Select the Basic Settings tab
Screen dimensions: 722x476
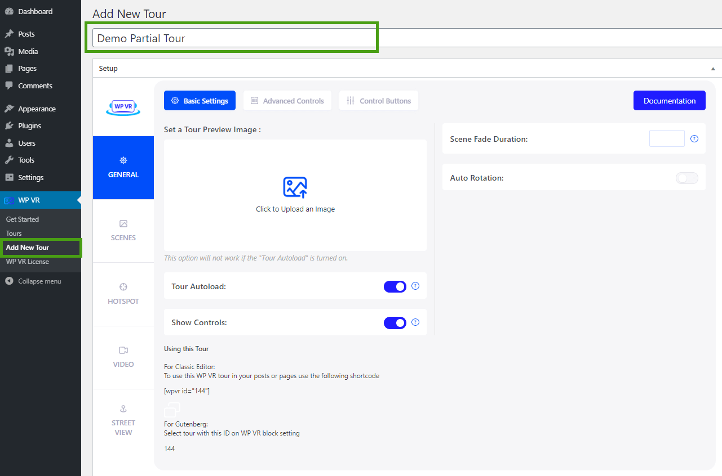(x=200, y=101)
